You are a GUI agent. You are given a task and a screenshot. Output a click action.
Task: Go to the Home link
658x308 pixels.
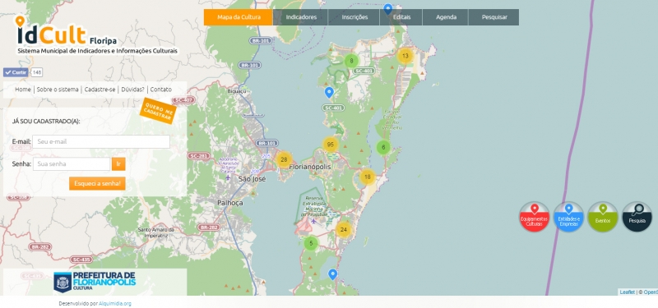coord(23,90)
